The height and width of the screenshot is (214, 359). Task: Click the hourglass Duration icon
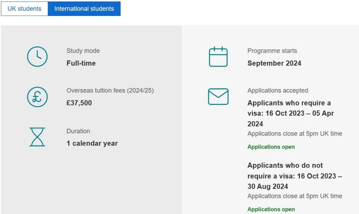coord(37,137)
